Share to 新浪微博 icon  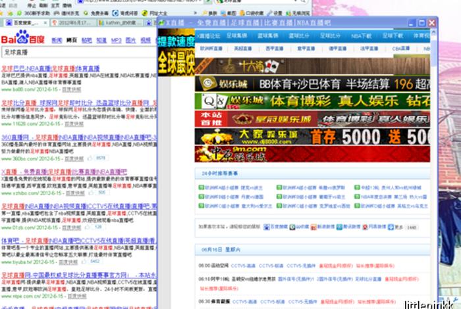pyautogui.click(x=313, y=227)
